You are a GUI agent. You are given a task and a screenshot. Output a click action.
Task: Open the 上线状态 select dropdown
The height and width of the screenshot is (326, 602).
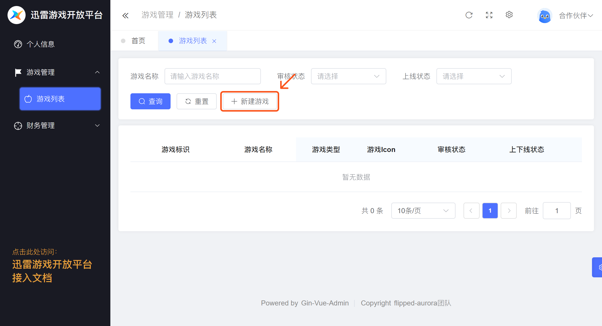(x=474, y=76)
